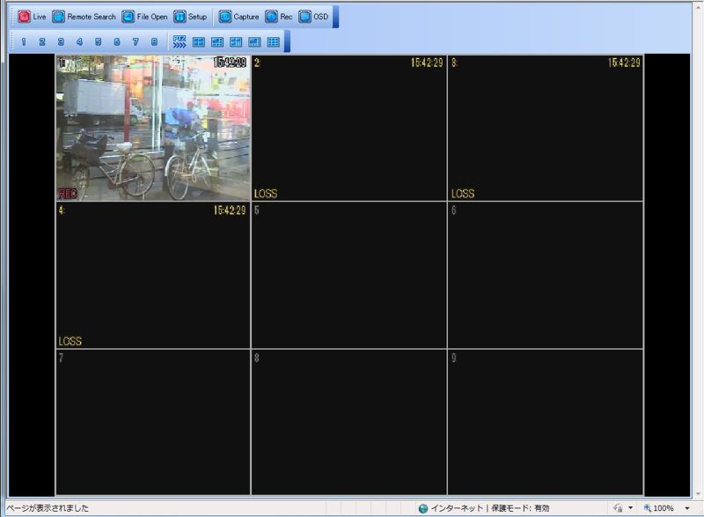This screenshot has height=517, width=704.
Task: Toggle the OSD overlay display
Action: tap(313, 17)
